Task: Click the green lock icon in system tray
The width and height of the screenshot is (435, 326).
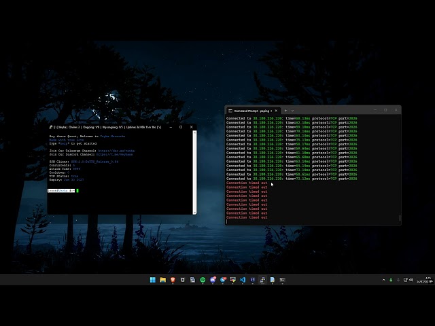Action: [391, 280]
